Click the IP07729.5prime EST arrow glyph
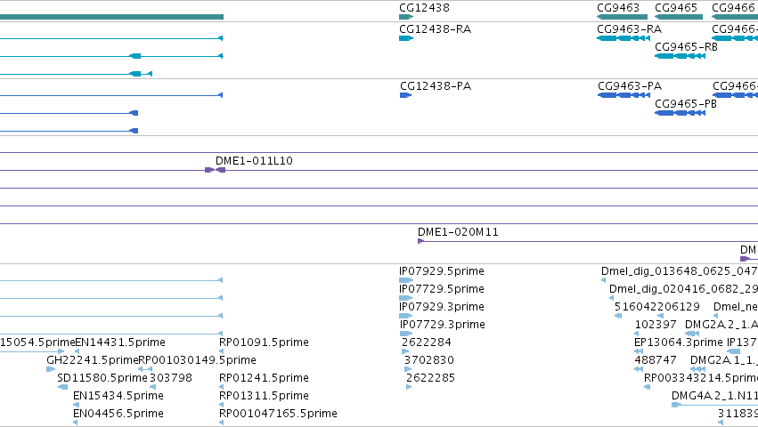Viewport: 758px width, 427px height. (405, 298)
